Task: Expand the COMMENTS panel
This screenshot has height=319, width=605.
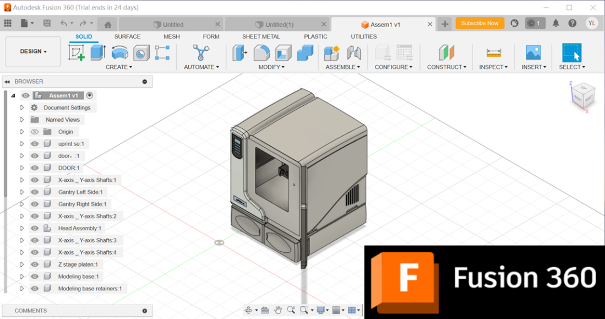Action: 145,311
